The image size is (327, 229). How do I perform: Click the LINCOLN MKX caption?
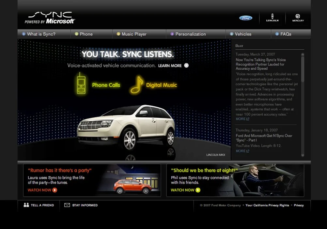click(x=216, y=155)
